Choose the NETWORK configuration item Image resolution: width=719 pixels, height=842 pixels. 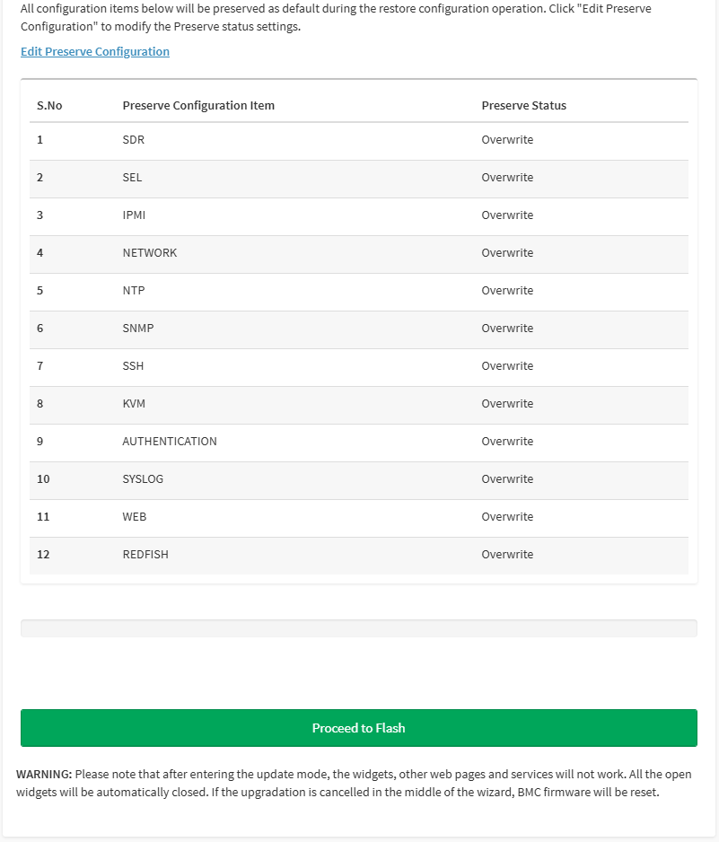pos(150,253)
